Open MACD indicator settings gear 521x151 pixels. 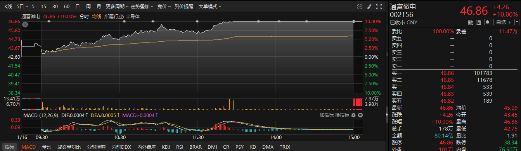[x=353, y=115]
